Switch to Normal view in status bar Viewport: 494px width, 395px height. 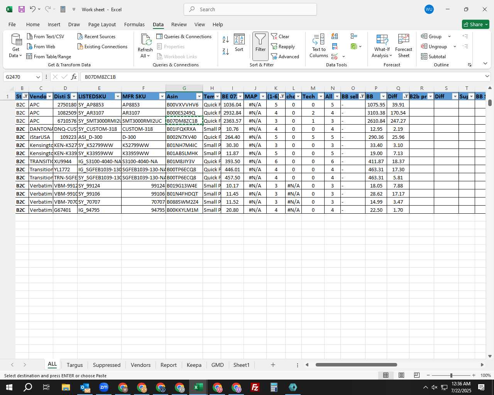coord(386,375)
